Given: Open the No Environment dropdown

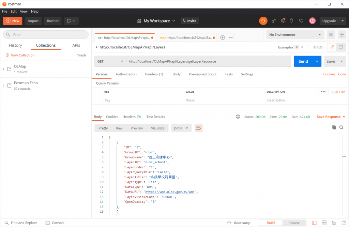Looking at the screenshot, I should tap(295, 34).
